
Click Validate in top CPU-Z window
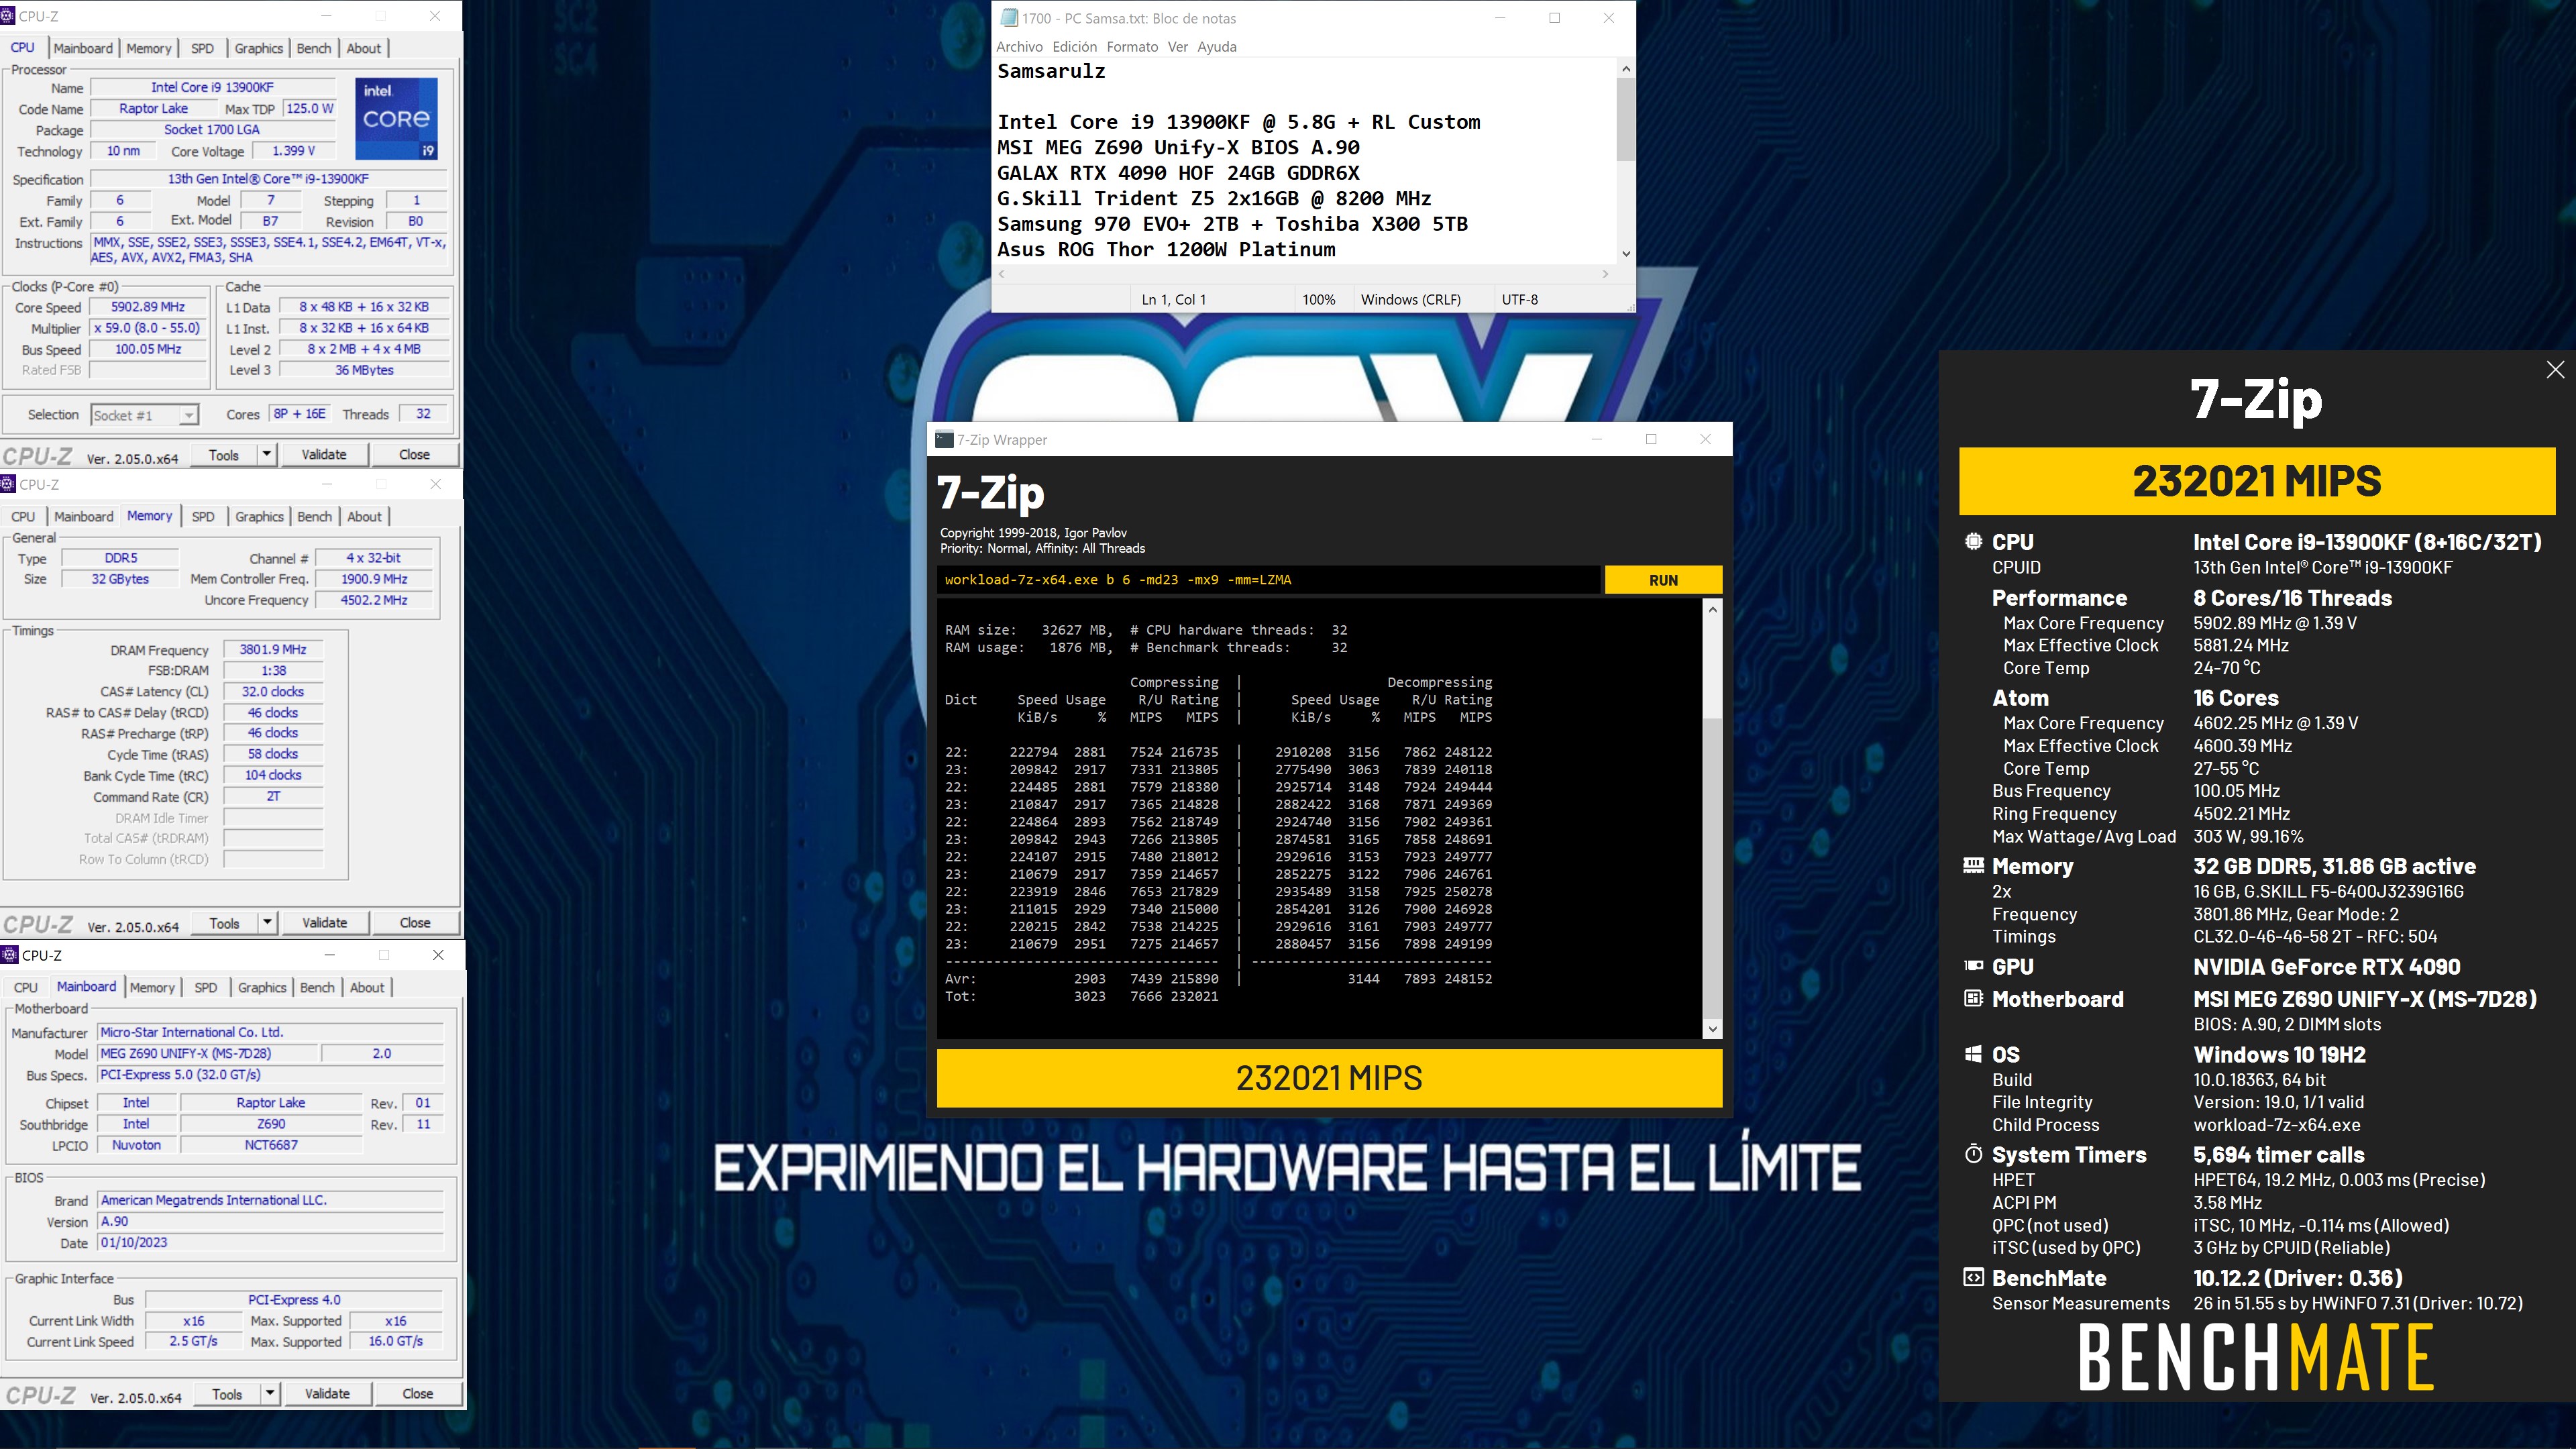(x=324, y=454)
